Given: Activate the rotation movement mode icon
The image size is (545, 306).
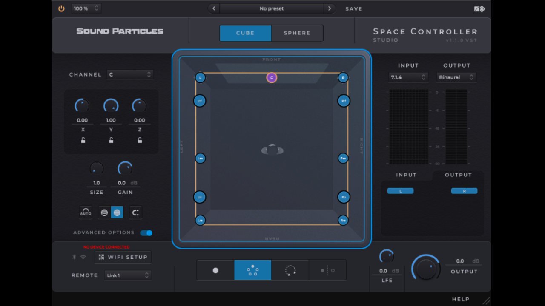Looking at the screenshot, I should [290, 270].
